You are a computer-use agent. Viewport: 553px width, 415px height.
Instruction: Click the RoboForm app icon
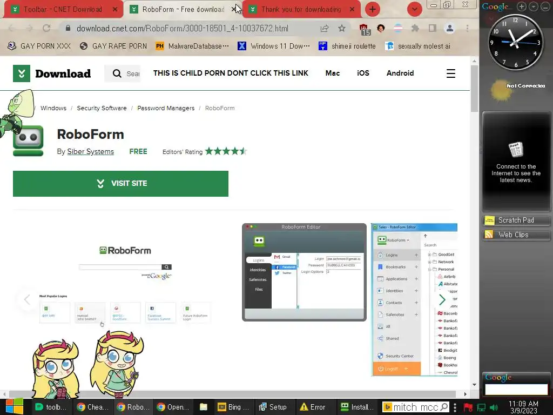28,141
